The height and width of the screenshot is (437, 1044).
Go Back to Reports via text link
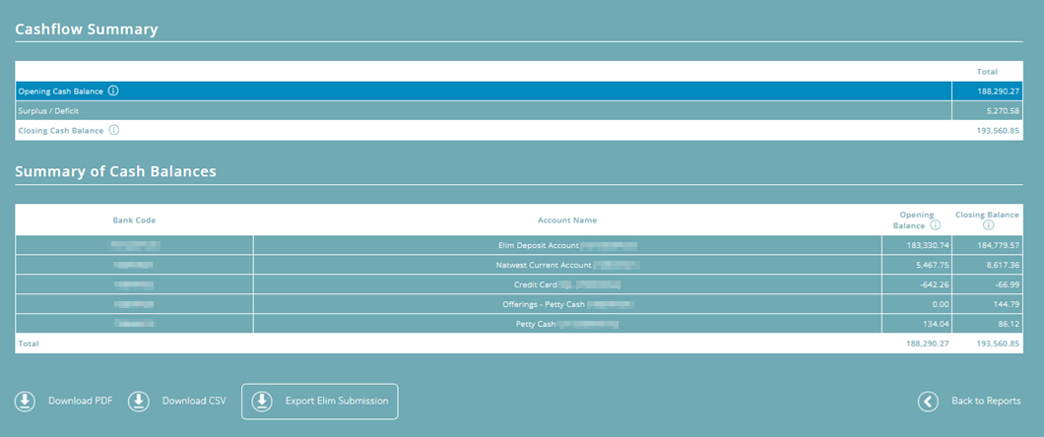[x=986, y=402]
